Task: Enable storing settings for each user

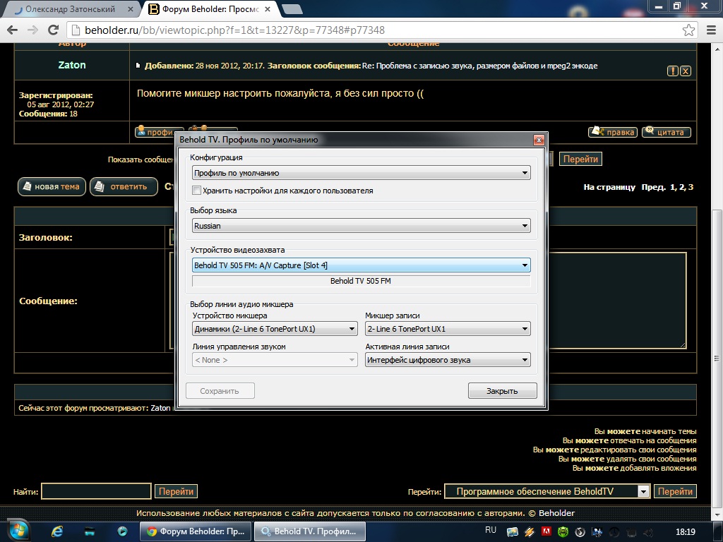Action: click(x=197, y=191)
